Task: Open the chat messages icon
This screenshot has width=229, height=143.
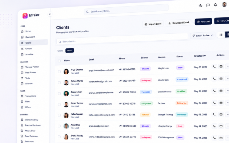Action: tap(208, 5)
